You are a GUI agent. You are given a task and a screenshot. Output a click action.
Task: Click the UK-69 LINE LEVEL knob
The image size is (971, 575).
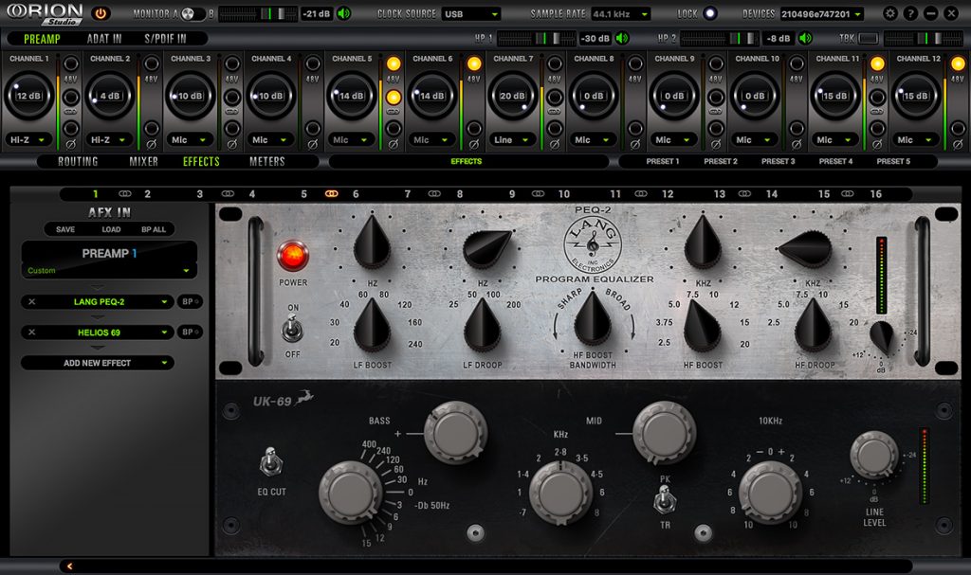(x=873, y=456)
